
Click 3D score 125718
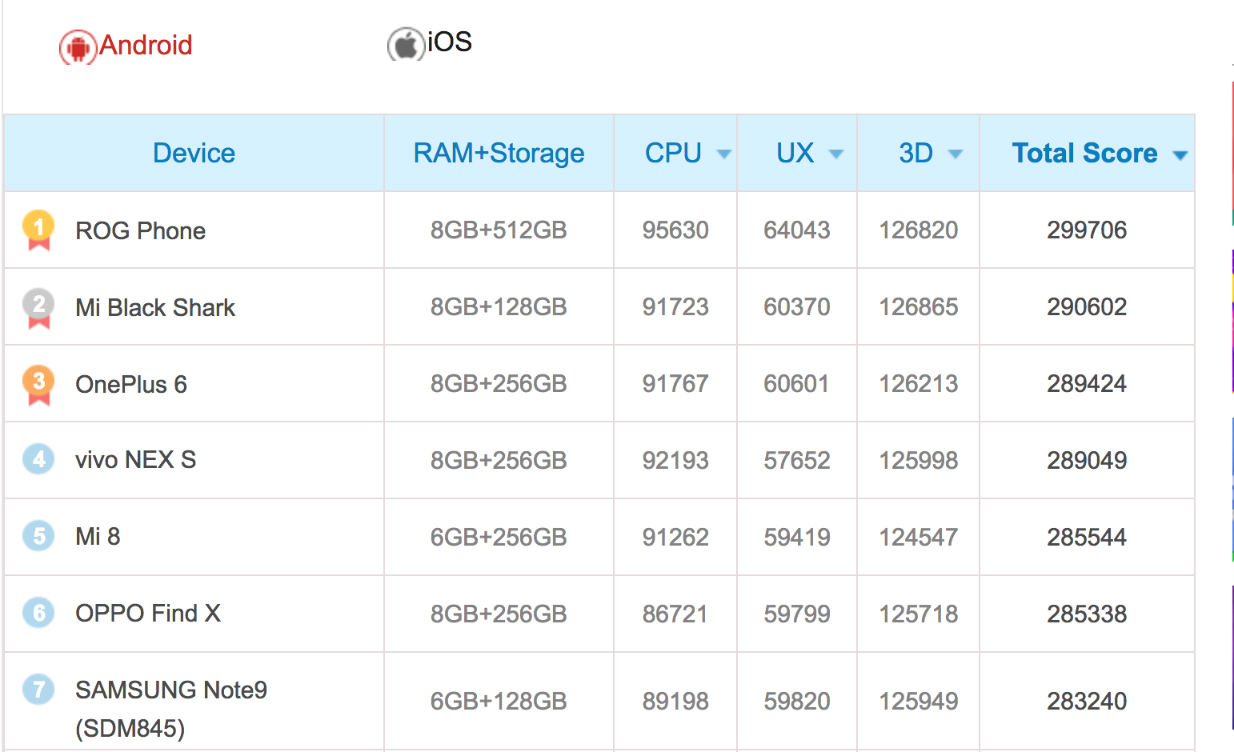919,614
